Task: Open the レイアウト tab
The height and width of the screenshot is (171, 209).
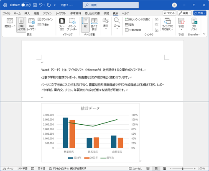Action: coord(61,13)
